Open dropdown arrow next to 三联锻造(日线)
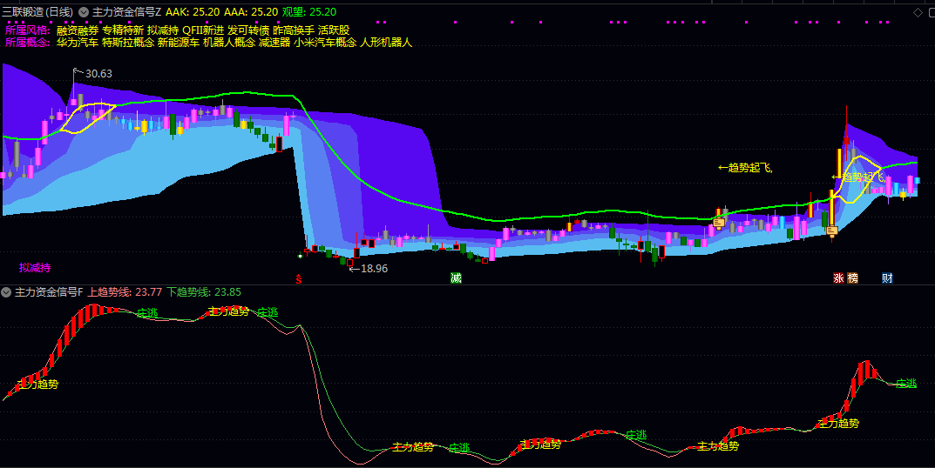The width and height of the screenshot is (935, 468). pos(84,12)
